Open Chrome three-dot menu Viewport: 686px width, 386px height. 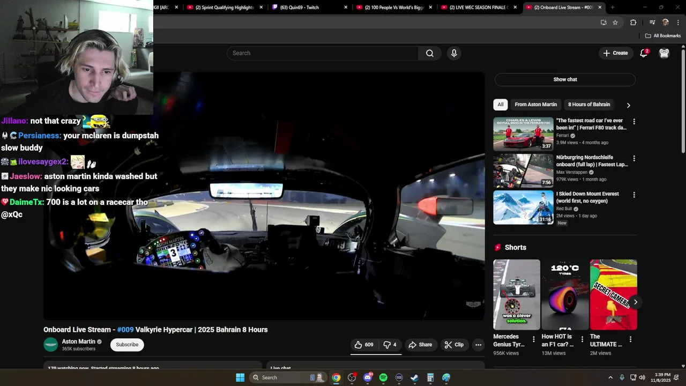(x=678, y=23)
